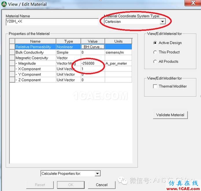
Task: Click the A_per_meter units cell
Action: click(x=118, y=63)
